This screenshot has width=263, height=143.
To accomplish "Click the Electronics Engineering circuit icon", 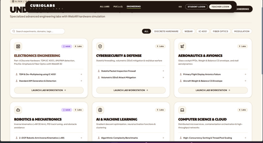I will pyautogui.click(x=18, y=46).
